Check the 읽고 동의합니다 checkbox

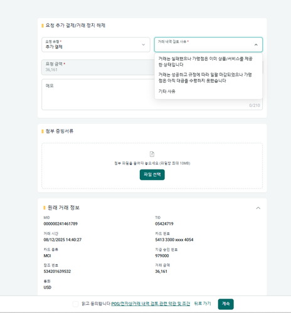pos(75,304)
